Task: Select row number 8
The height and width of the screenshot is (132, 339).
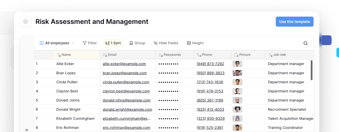Action: 37,128
